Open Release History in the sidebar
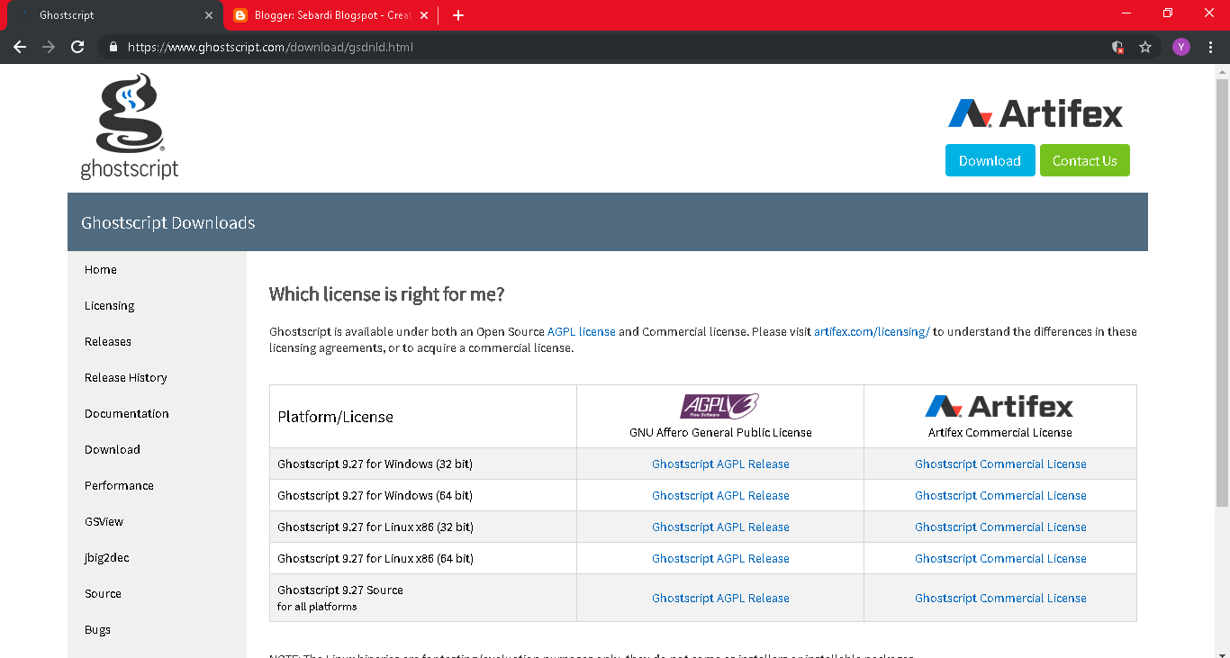1230x658 pixels. (x=126, y=377)
